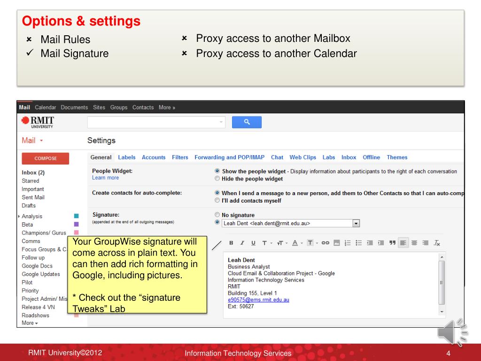This screenshot has width=481, height=361.
Task: Decrease indent in signature editor
Action: pyautogui.click(x=370, y=243)
